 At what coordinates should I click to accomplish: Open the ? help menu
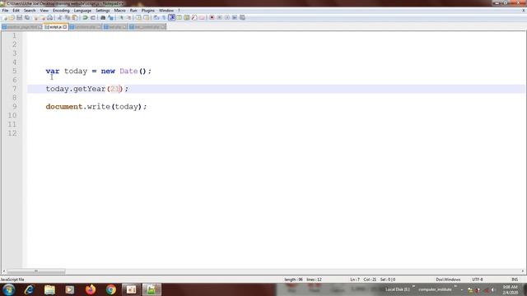179,11
